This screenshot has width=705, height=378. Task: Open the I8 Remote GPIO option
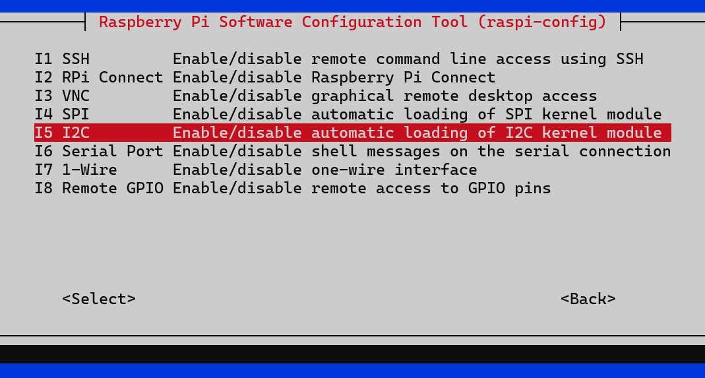click(353, 188)
